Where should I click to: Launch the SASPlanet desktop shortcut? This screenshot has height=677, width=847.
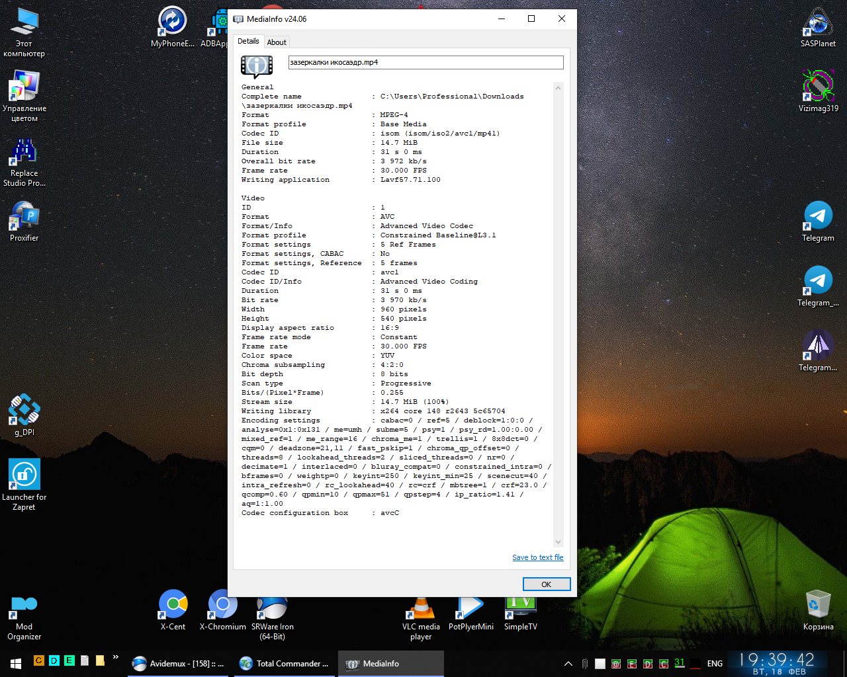[x=819, y=27]
